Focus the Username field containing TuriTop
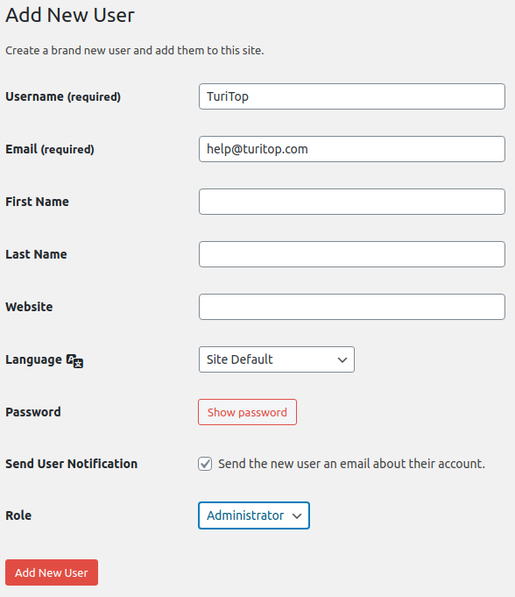This screenshot has height=597, width=515. click(x=352, y=96)
